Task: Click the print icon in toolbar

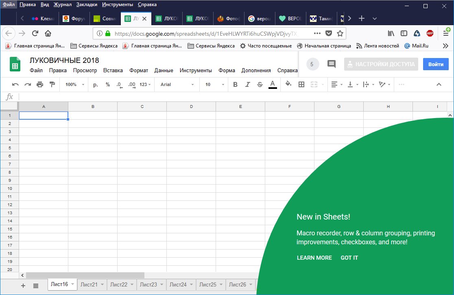Action: point(40,84)
